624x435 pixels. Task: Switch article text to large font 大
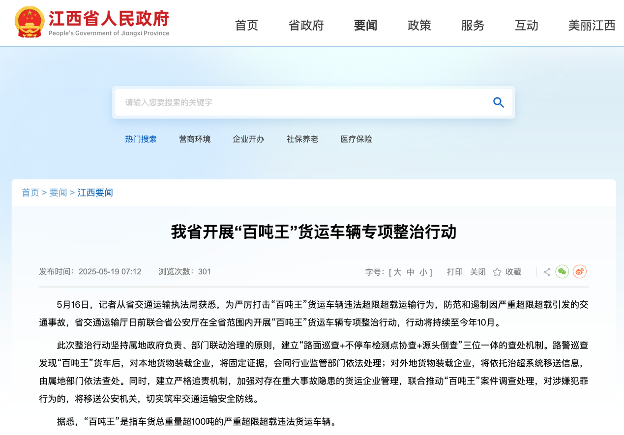point(397,272)
